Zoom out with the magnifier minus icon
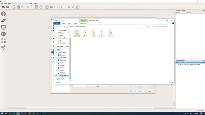This screenshot has width=205, height=115. click(73, 7)
